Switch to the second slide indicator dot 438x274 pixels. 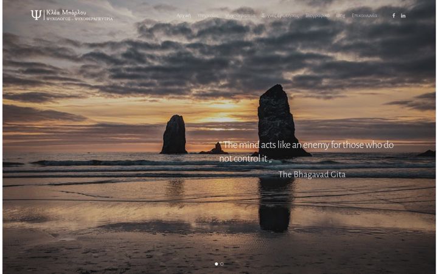pos(222,264)
